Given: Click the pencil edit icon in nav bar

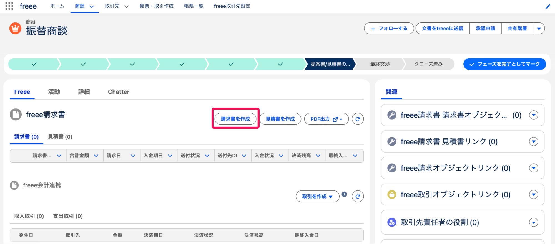Looking at the screenshot, I should (x=548, y=7).
